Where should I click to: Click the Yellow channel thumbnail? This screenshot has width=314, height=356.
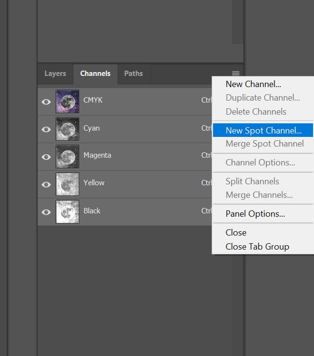pos(67,184)
